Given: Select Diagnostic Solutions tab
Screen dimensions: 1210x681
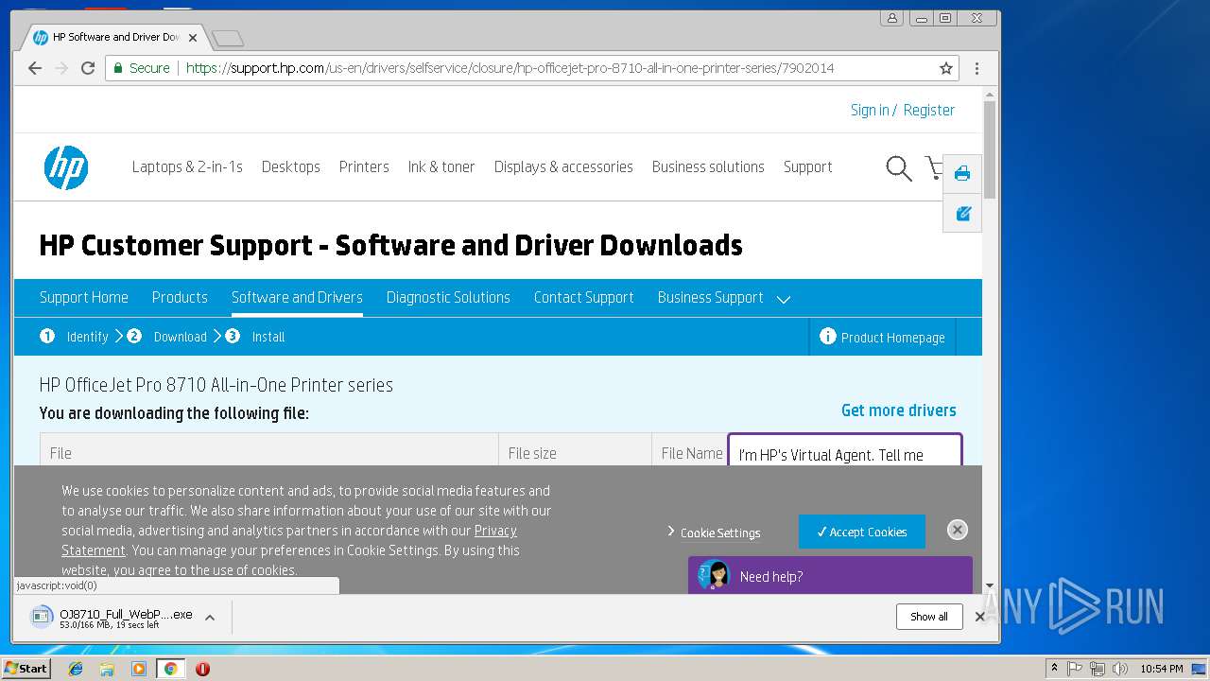Looking at the screenshot, I should [448, 297].
